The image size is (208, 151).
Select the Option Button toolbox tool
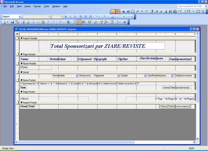tap(142, 11)
